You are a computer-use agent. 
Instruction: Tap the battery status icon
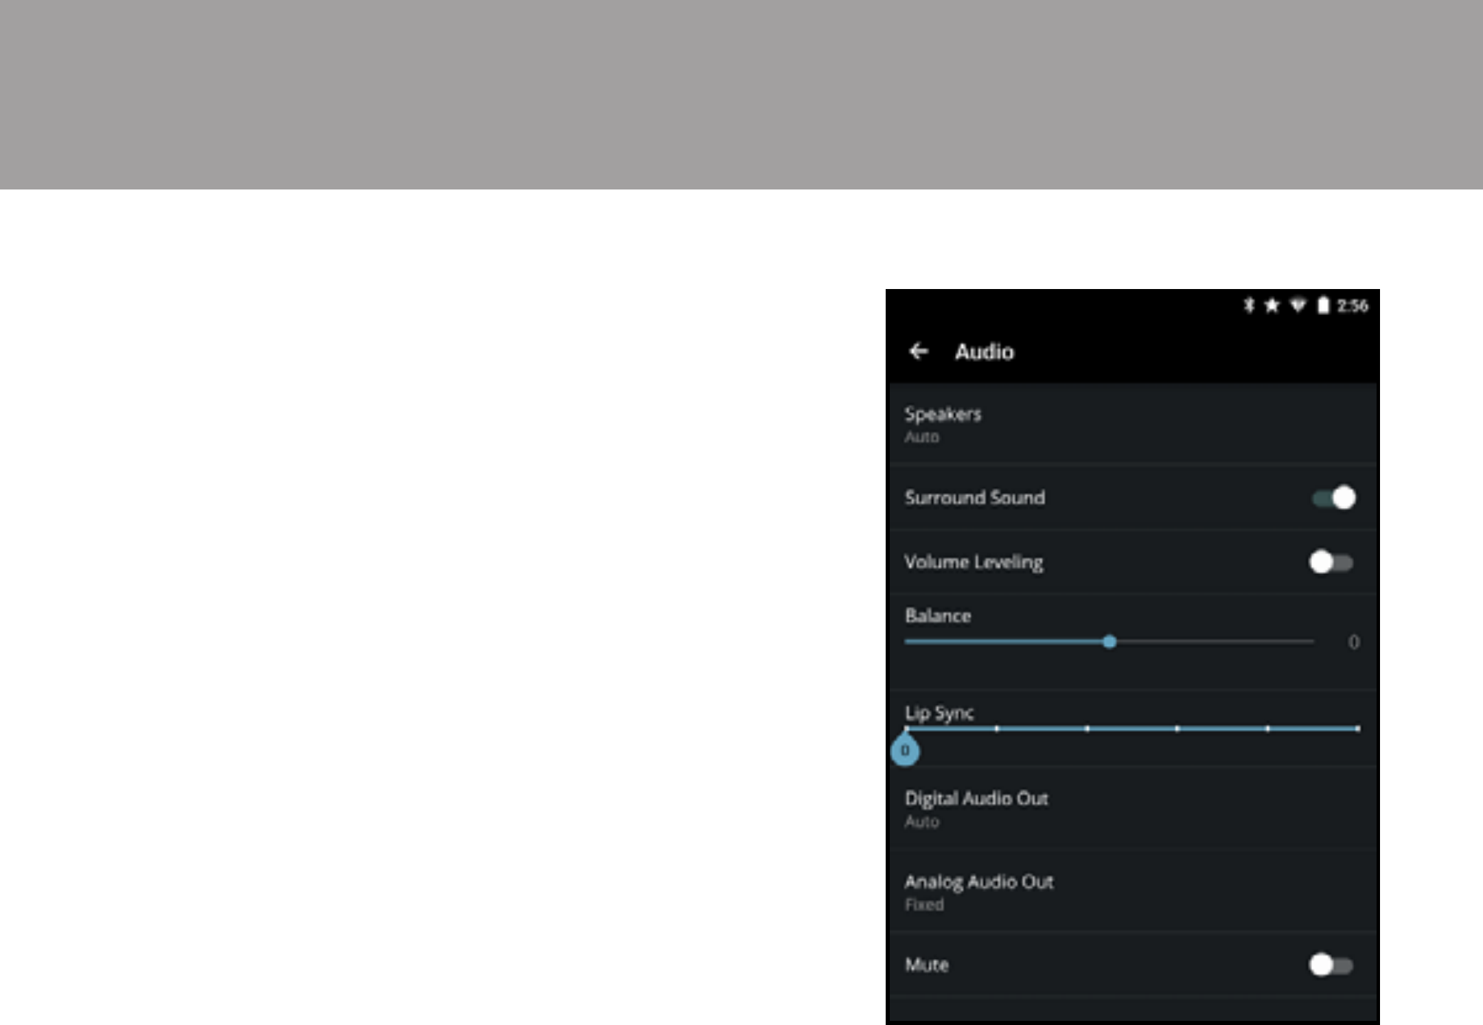[1323, 306]
